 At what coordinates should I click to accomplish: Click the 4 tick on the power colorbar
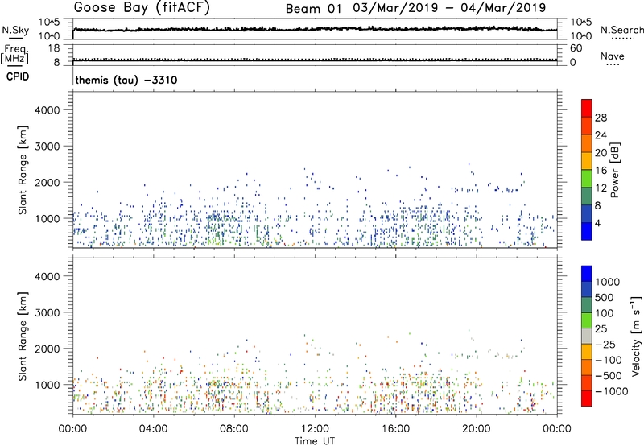[598, 223]
